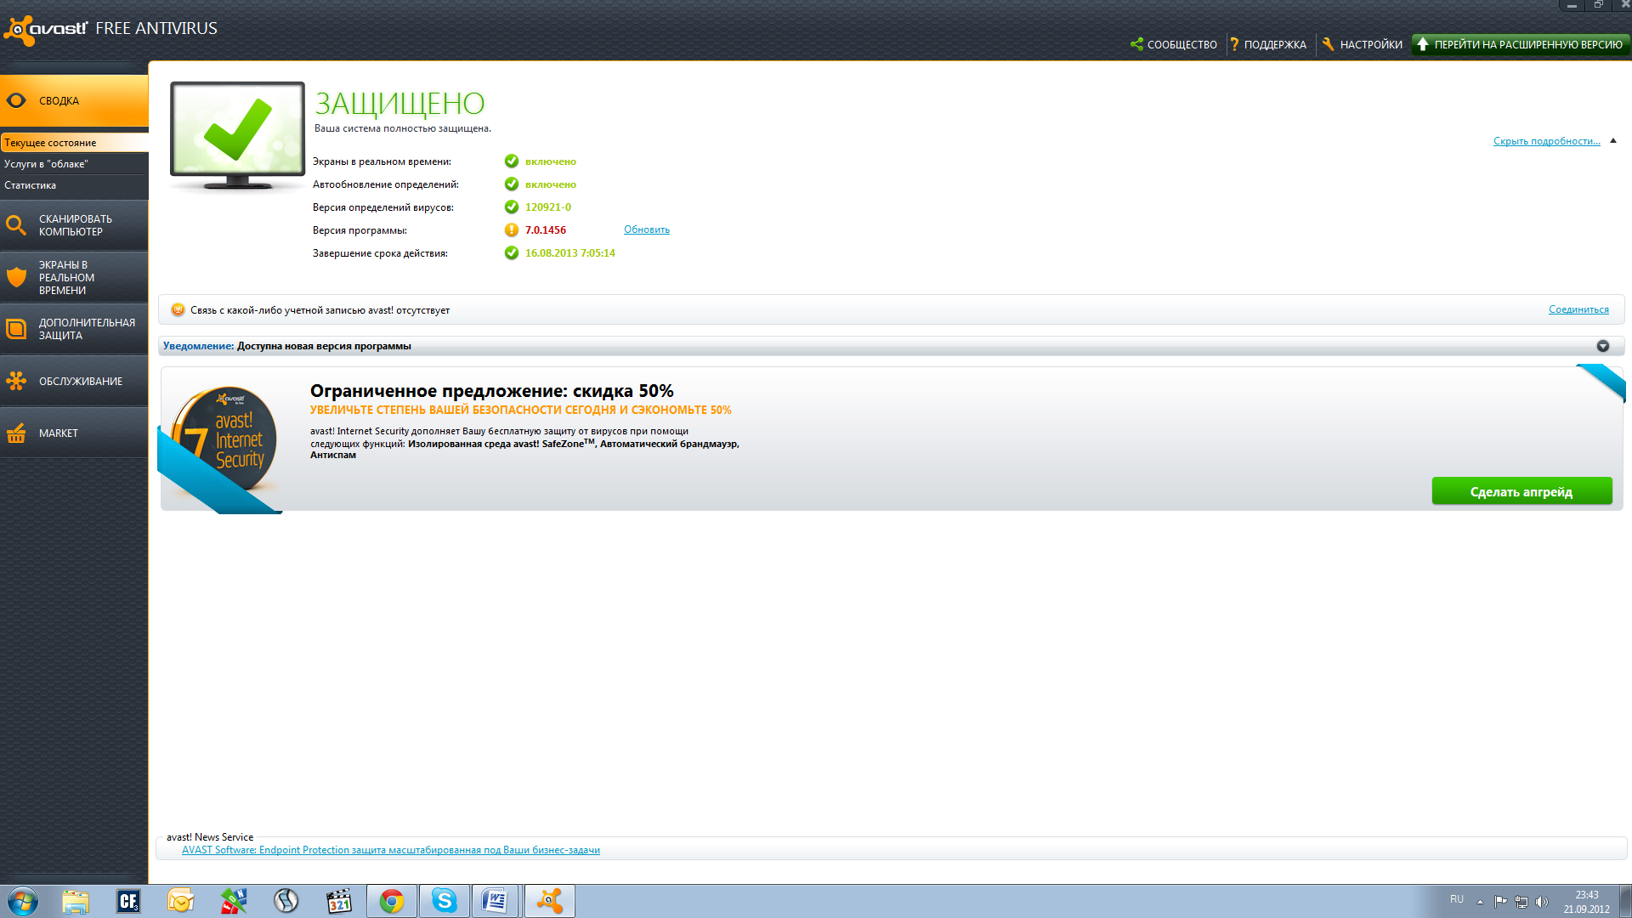
Task: Click version text '7.0.1456'
Action: [546, 230]
